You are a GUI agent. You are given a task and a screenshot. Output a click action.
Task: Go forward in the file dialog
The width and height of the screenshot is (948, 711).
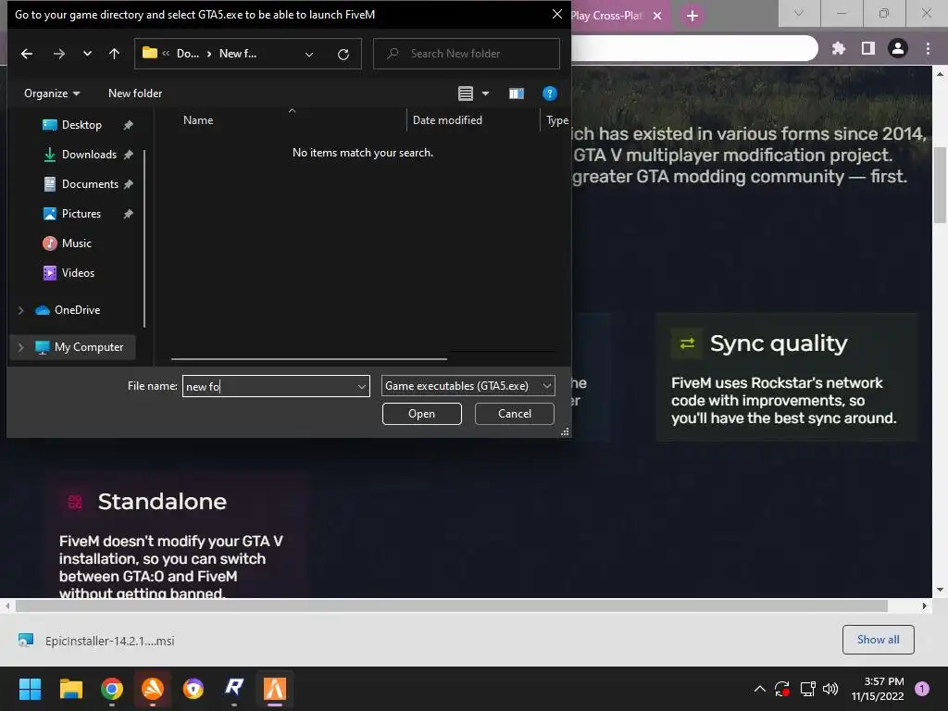[x=58, y=54]
